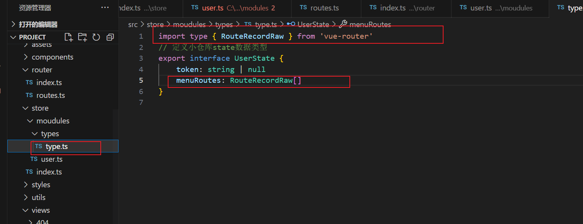Click src in the breadcrumb bar
This screenshot has width=583, height=224.
132,24
